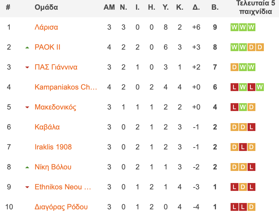Open the Μακεδονικός team link
The width and height of the screenshot is (279, 216).
[55, 107]
